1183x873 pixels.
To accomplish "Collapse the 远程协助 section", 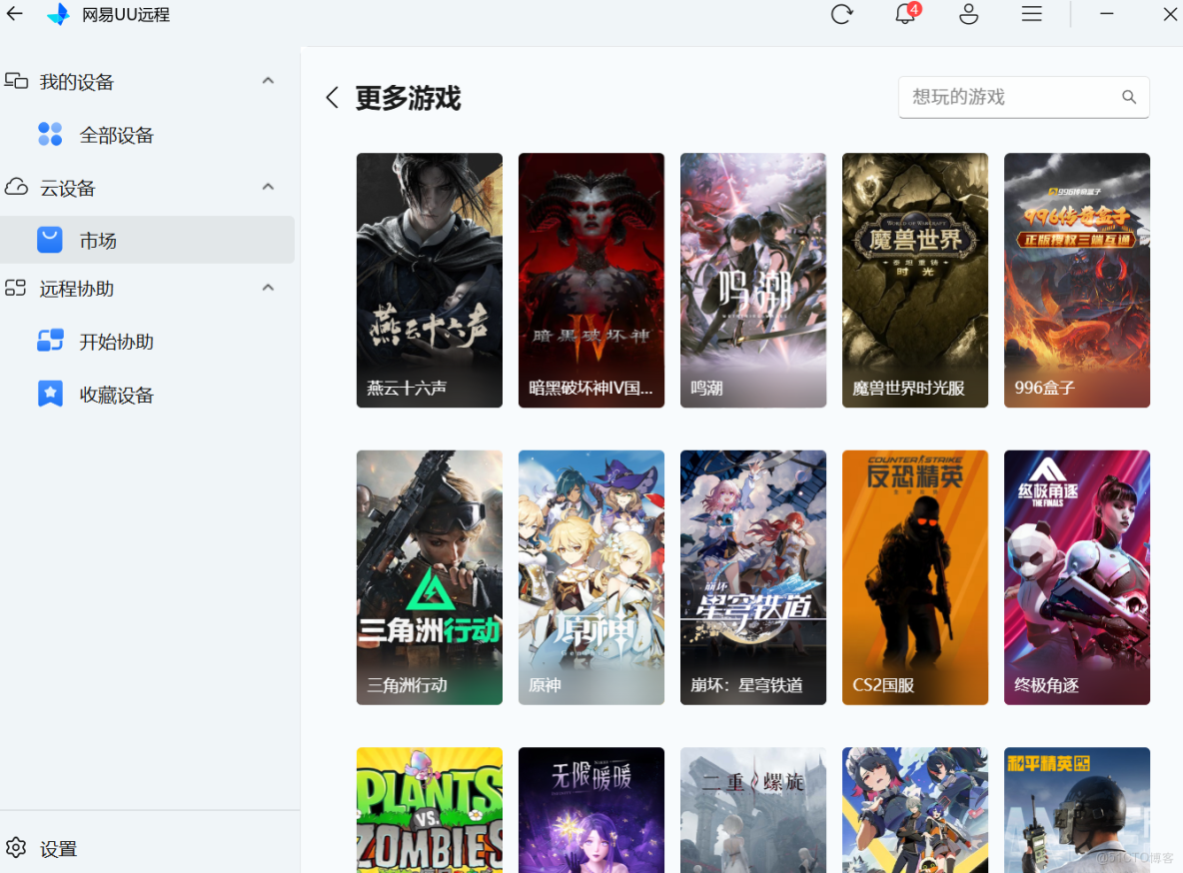I will tap(268, 287).
